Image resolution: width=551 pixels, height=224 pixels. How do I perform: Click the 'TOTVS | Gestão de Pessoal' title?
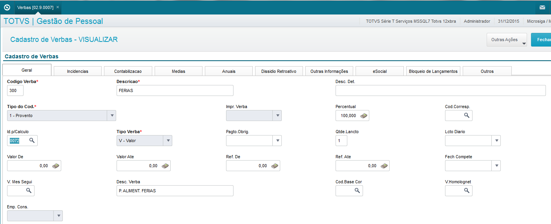point(53,21)
